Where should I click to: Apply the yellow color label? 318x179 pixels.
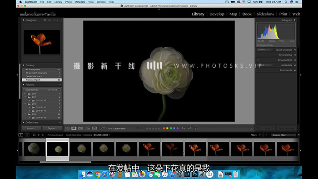(x=167, y=128)
